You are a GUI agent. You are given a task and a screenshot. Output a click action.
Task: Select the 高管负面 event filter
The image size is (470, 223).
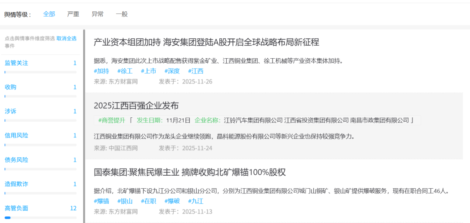point(17,208)
